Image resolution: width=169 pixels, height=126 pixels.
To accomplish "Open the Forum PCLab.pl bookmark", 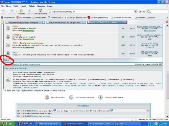I will (x=56, y=17).
